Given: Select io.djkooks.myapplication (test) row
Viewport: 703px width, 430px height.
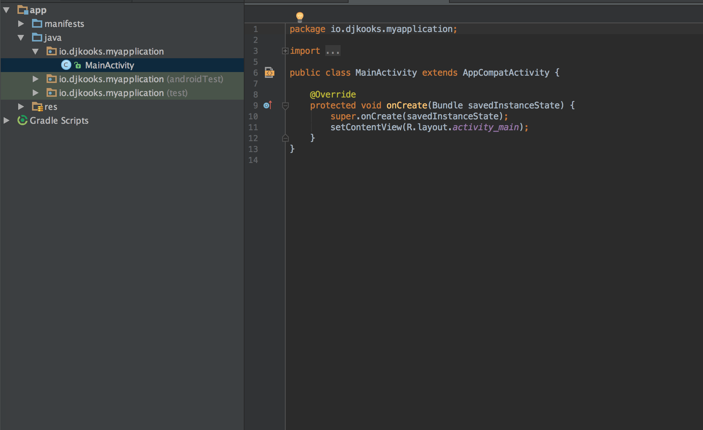Looking at the screenshot, I should coord(122,93).
